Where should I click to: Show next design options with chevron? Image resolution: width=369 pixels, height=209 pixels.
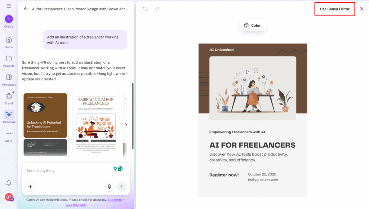coord(126,125)
